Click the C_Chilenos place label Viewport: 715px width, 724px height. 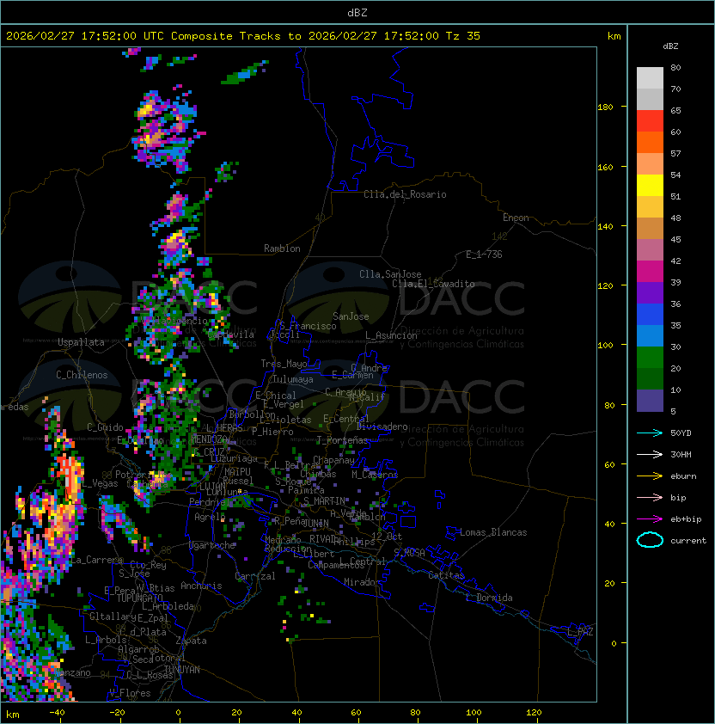(82, 375)
